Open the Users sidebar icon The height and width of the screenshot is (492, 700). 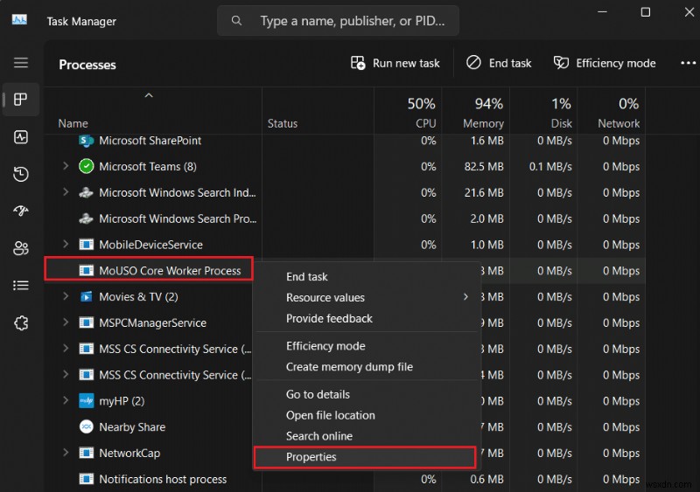coord(20,248)
